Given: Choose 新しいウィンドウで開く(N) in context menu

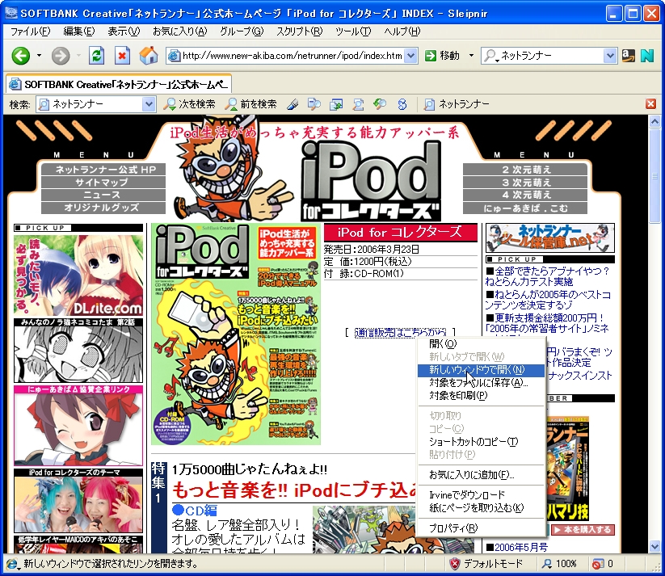Looking at the screenshot, I should pos(481,370).
